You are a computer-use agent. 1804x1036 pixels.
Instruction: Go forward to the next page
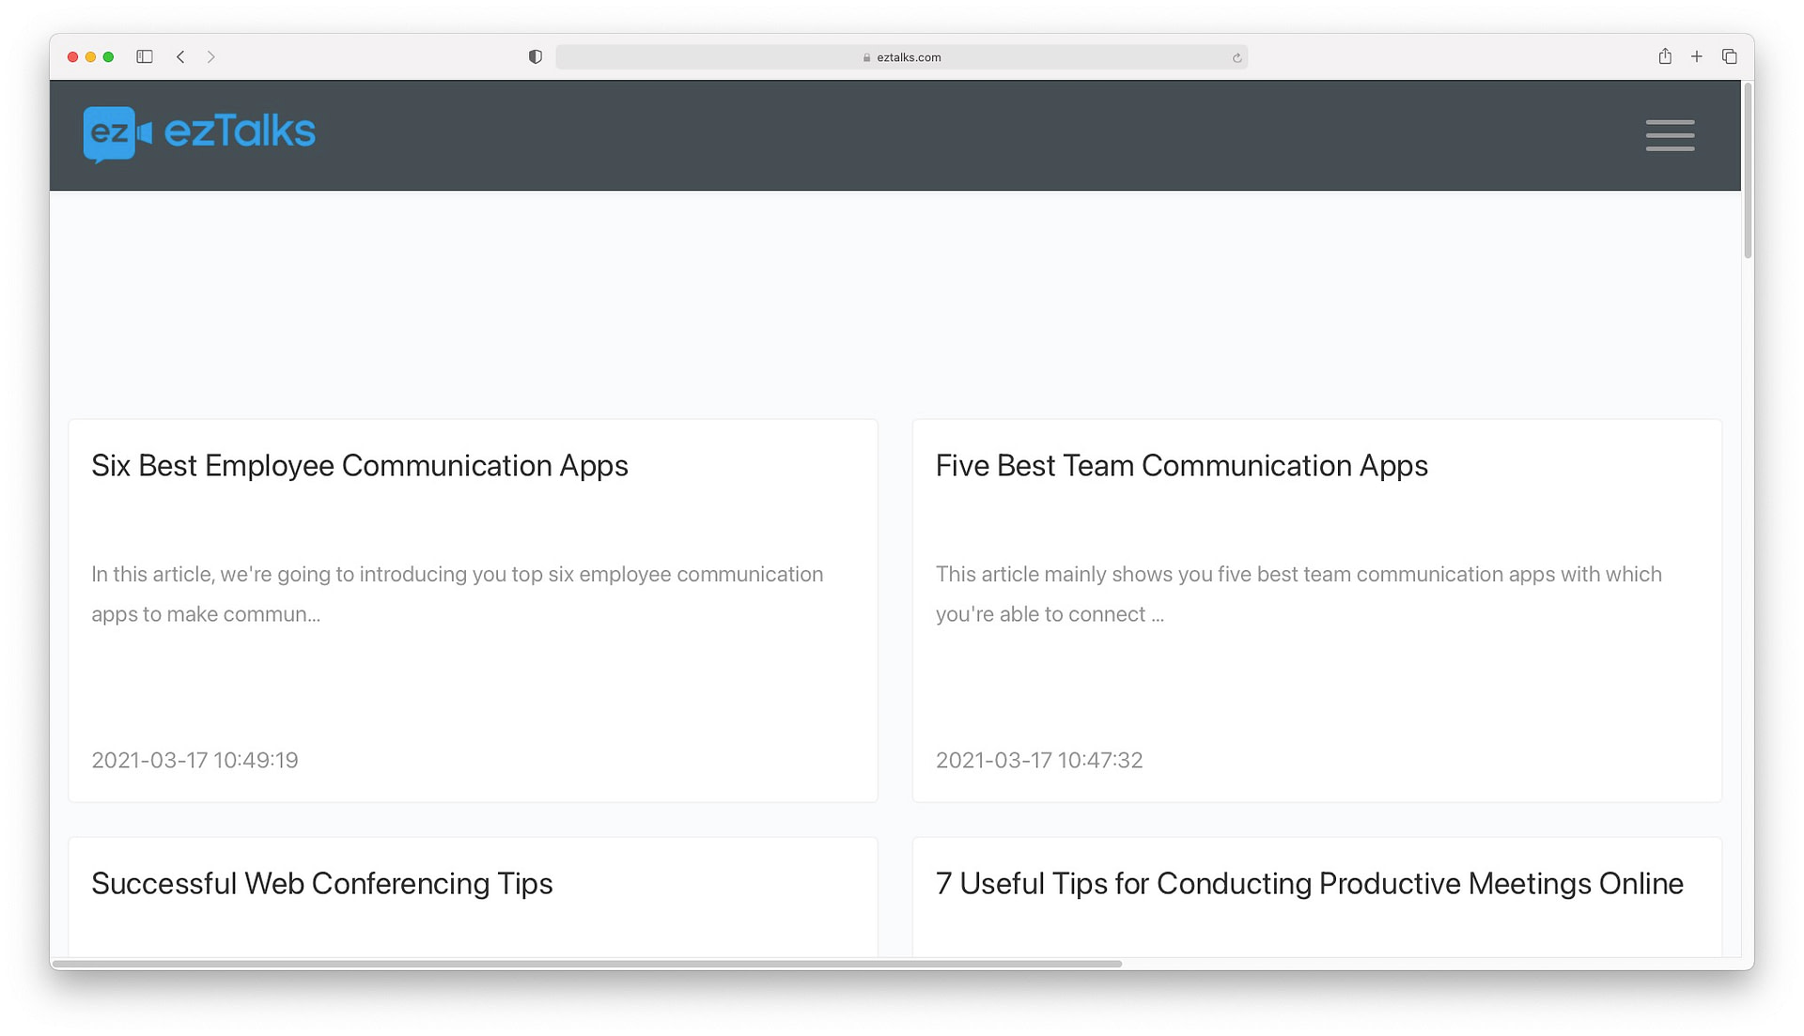pos(211,57)
